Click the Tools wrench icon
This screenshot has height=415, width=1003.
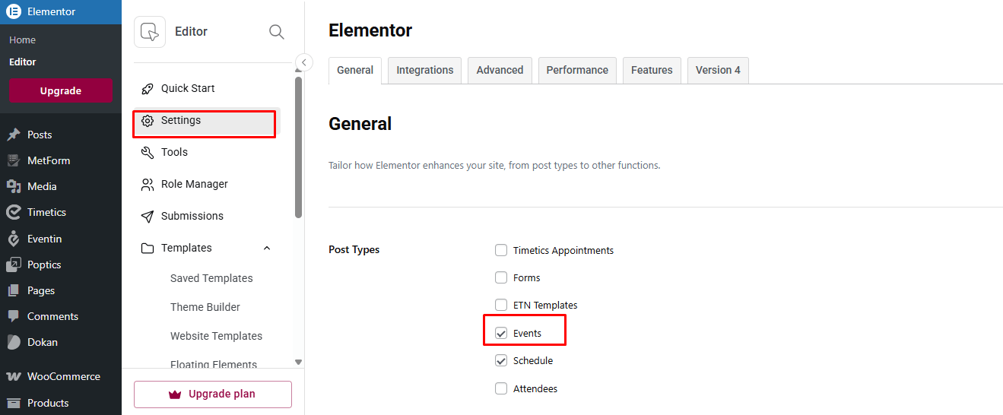148,153
